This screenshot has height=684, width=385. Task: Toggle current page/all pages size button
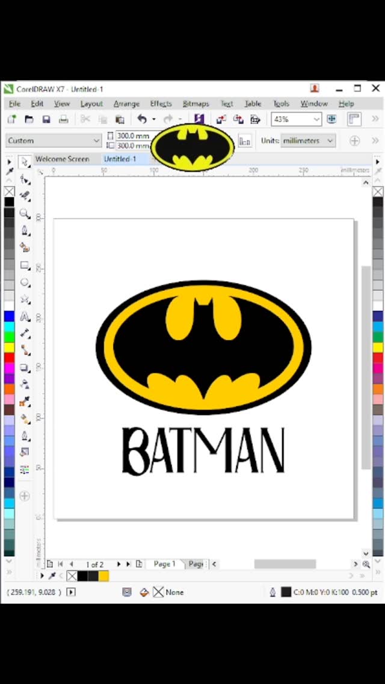(245, 141)
